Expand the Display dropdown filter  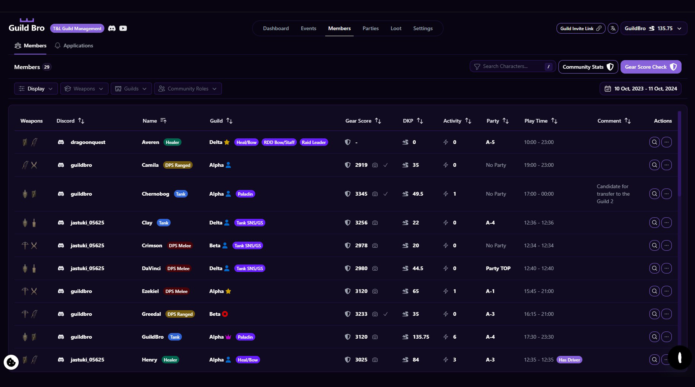pos(36,89)
